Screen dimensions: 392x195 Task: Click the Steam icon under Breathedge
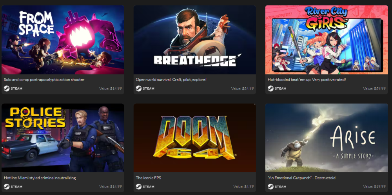[138, 88]
